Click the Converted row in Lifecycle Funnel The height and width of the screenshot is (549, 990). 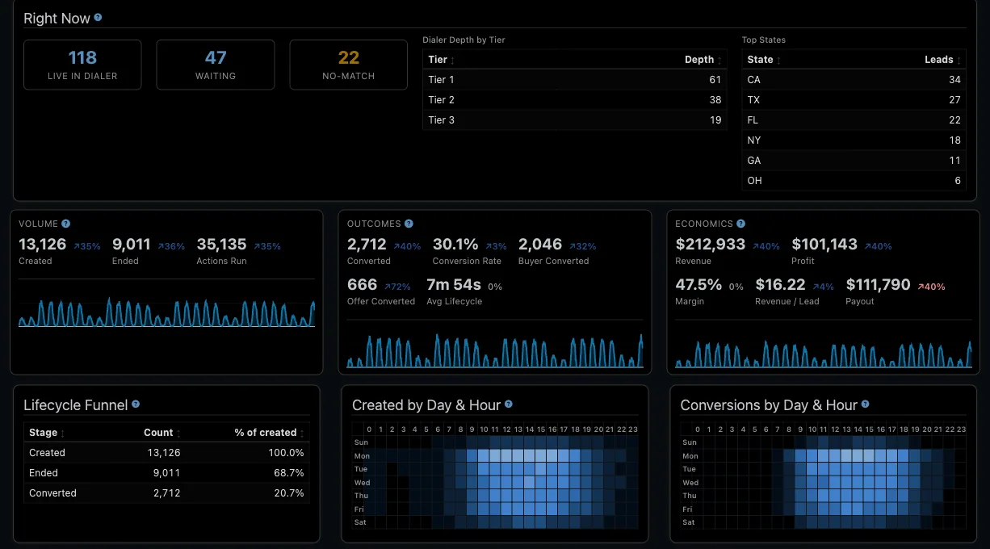tap(166, 493)
